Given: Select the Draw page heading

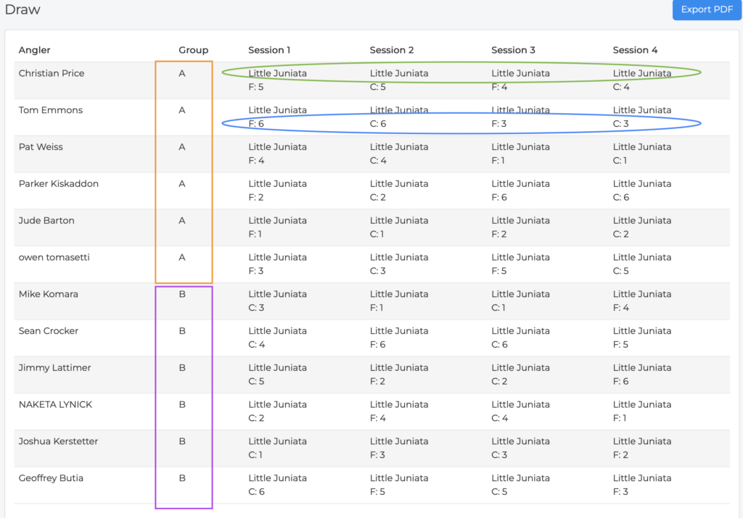Looking at the screenshot, I should pos(22,9).
